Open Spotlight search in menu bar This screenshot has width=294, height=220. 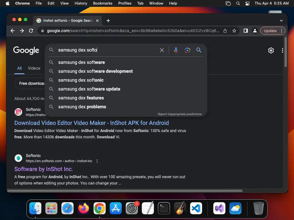click(x=238, y=3)
